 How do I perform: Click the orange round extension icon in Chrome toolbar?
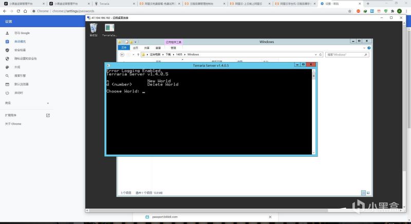tap(358, 11)
